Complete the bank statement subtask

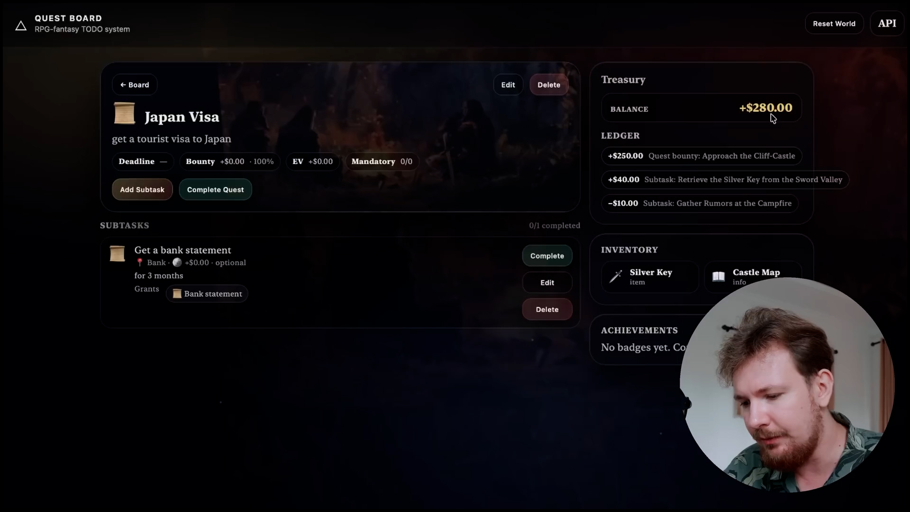(x=547, y=256)
